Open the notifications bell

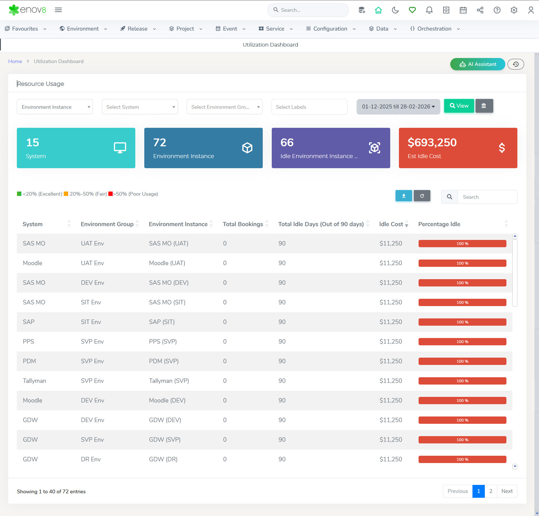[x=429, y=10]
